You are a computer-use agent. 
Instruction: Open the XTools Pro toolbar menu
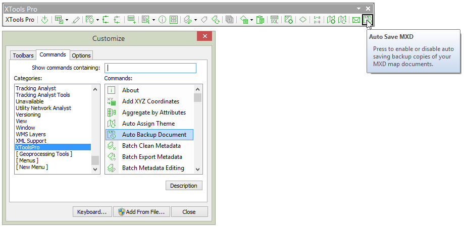[20, 20]
